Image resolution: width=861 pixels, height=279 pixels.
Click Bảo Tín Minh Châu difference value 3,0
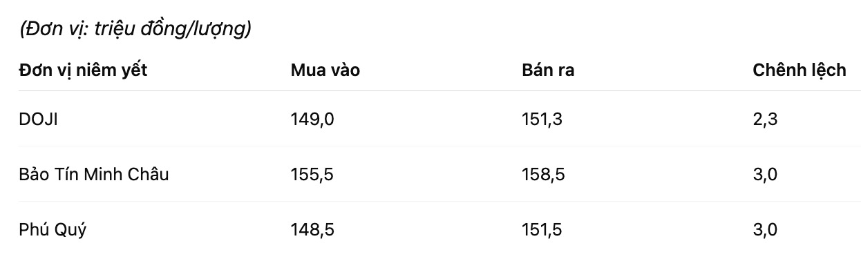tap(765, 175)
